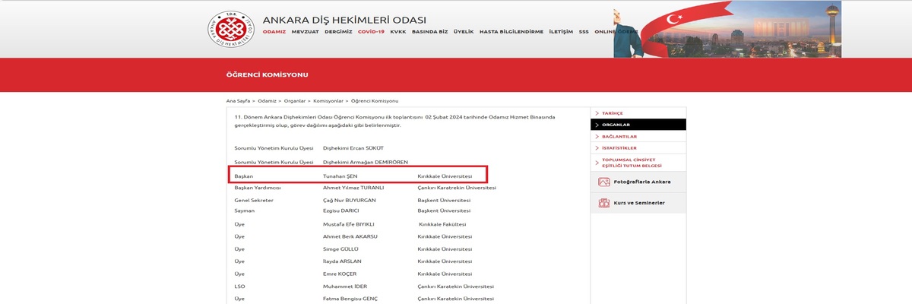Open TARİHÇE sidebar link
The width and height of the screenshot is (912, 304).
coord(613,113)
